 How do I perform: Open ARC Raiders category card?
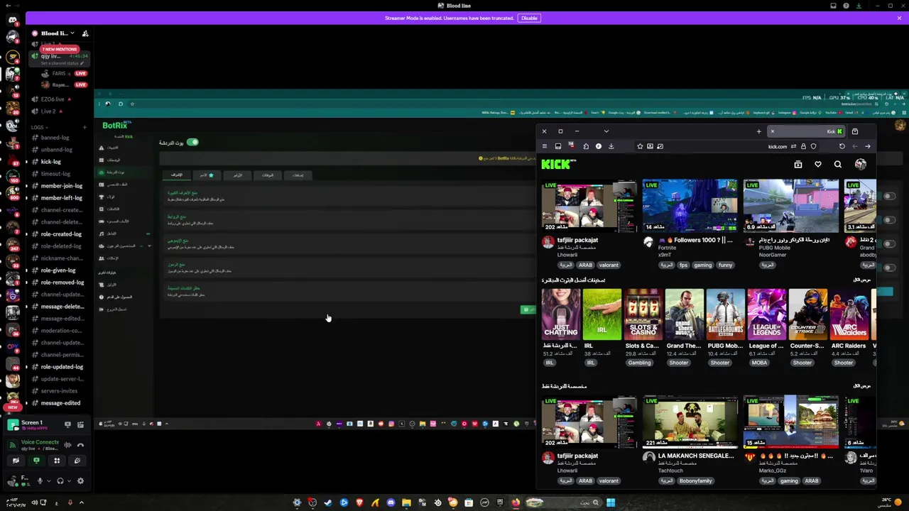pyautogui.click(x=849, y=313)
